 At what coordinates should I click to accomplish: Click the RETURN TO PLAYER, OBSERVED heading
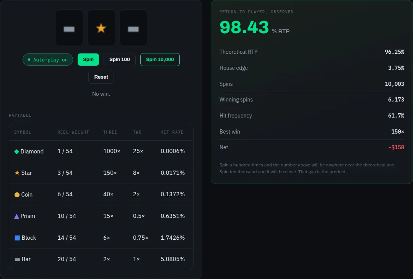(256, 12)
